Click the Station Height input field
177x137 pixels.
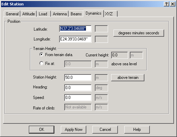[x=78, y=78]
